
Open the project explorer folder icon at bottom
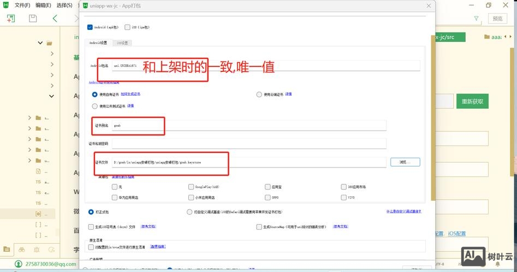(x=7, y=249)
